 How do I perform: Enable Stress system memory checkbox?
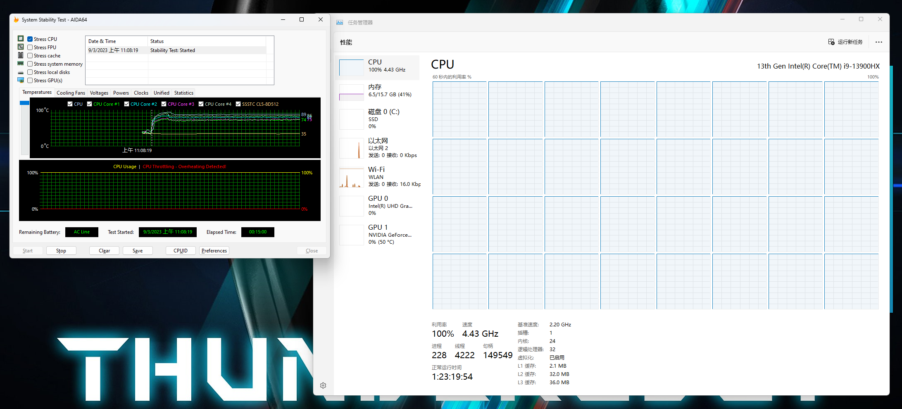coord(30,64)
